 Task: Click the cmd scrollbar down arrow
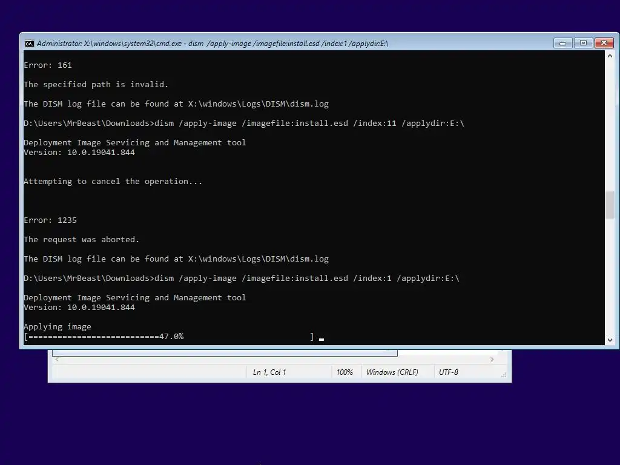point(610,340)
